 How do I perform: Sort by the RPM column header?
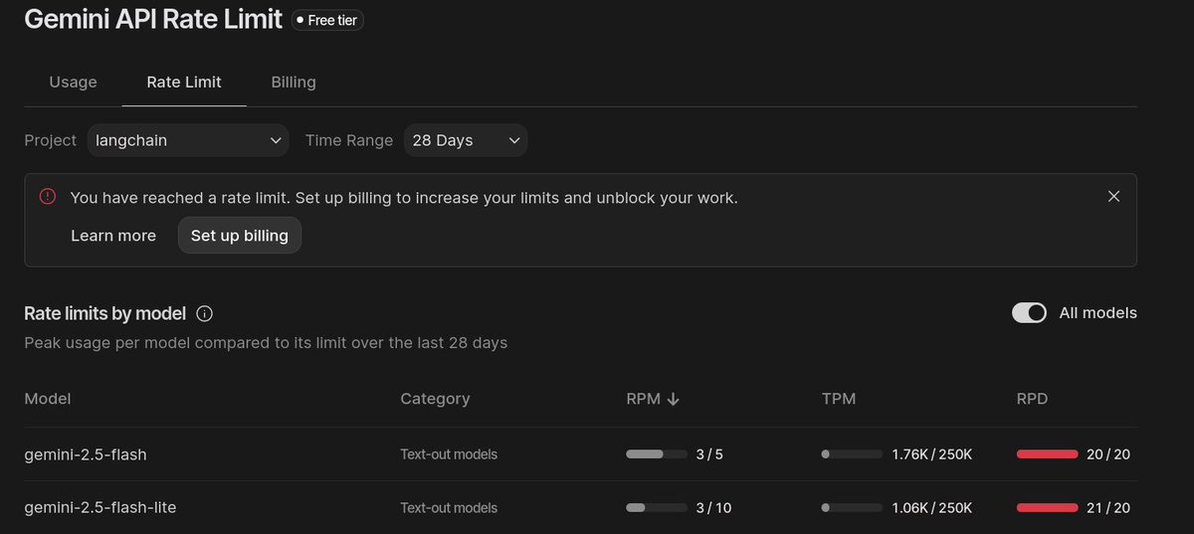643,399
